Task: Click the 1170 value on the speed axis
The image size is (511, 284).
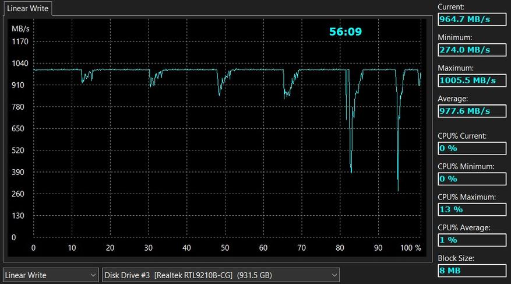Action: point(20,42)
